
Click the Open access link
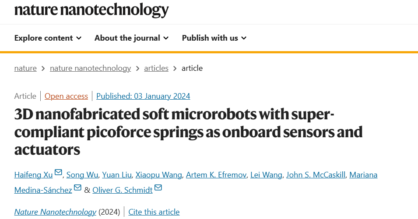coord(66,96)
